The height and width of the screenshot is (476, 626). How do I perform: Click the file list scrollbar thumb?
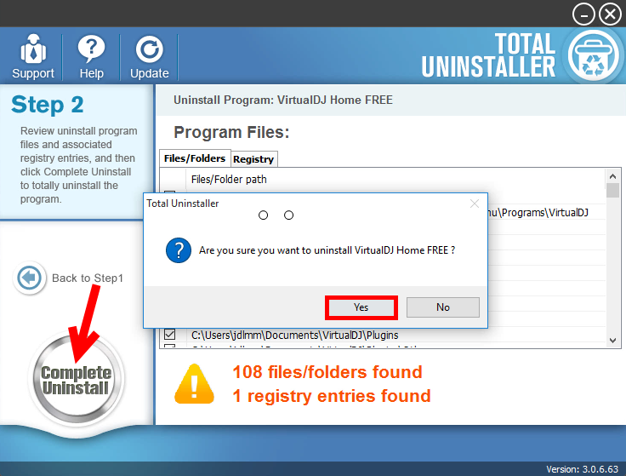(x=613, y=190)
